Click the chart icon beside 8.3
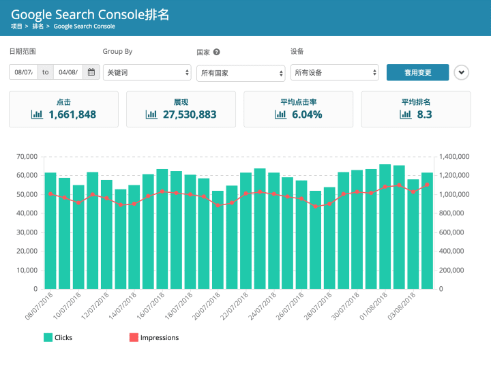The image size is (491, 368). (x=406, y=114)
